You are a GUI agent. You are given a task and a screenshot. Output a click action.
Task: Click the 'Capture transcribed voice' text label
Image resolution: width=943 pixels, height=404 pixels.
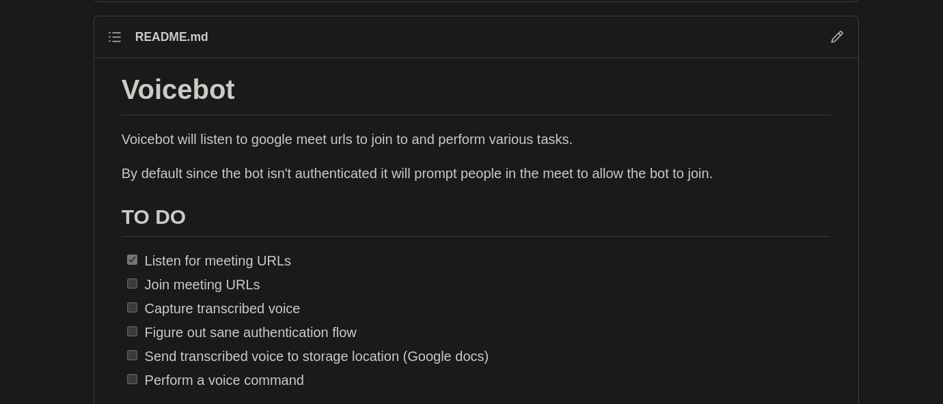tap(222, 308)
